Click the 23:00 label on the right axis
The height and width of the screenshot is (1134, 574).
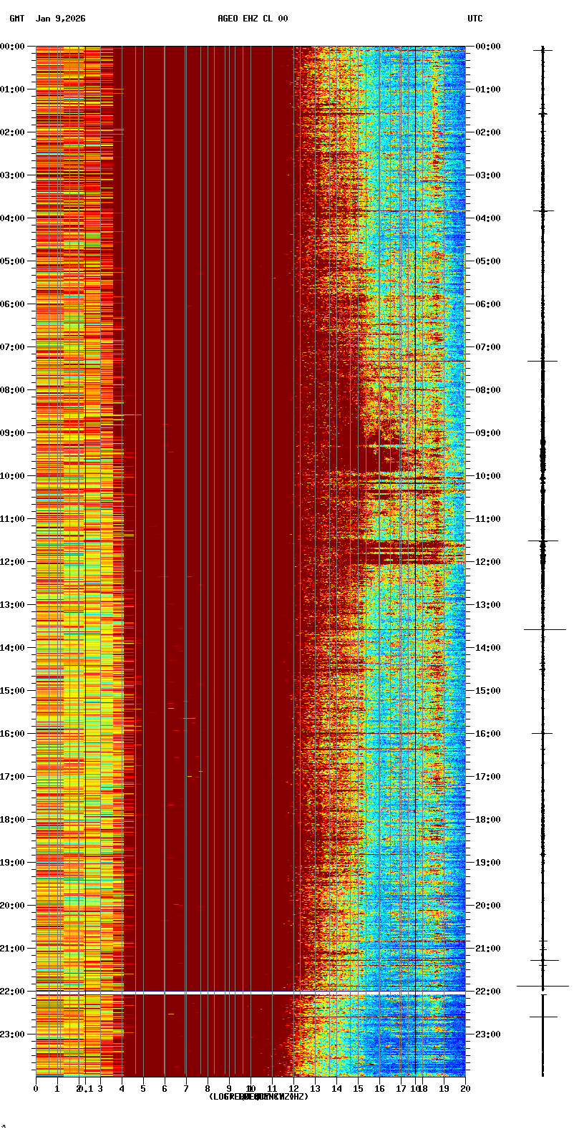point(488,1034)
